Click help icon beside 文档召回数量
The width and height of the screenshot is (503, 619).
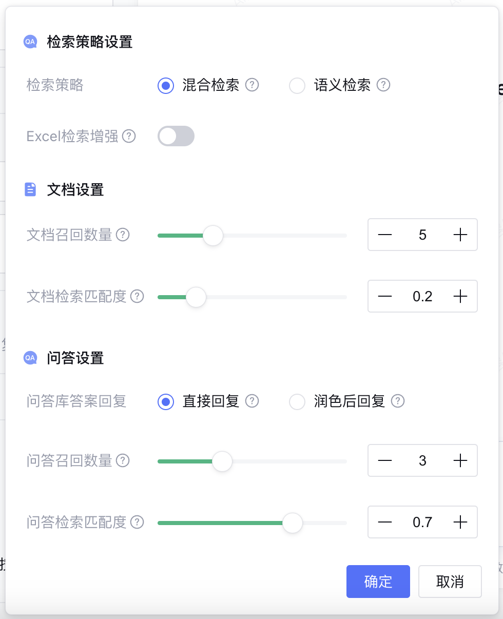coord(123,235)
